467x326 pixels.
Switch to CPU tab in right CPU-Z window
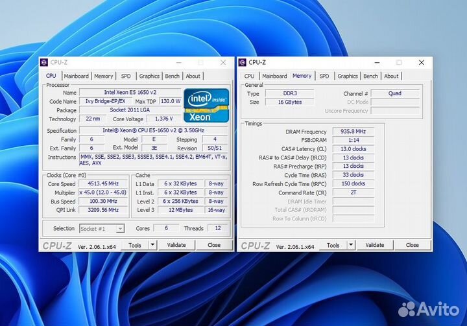tap(249, 76)
